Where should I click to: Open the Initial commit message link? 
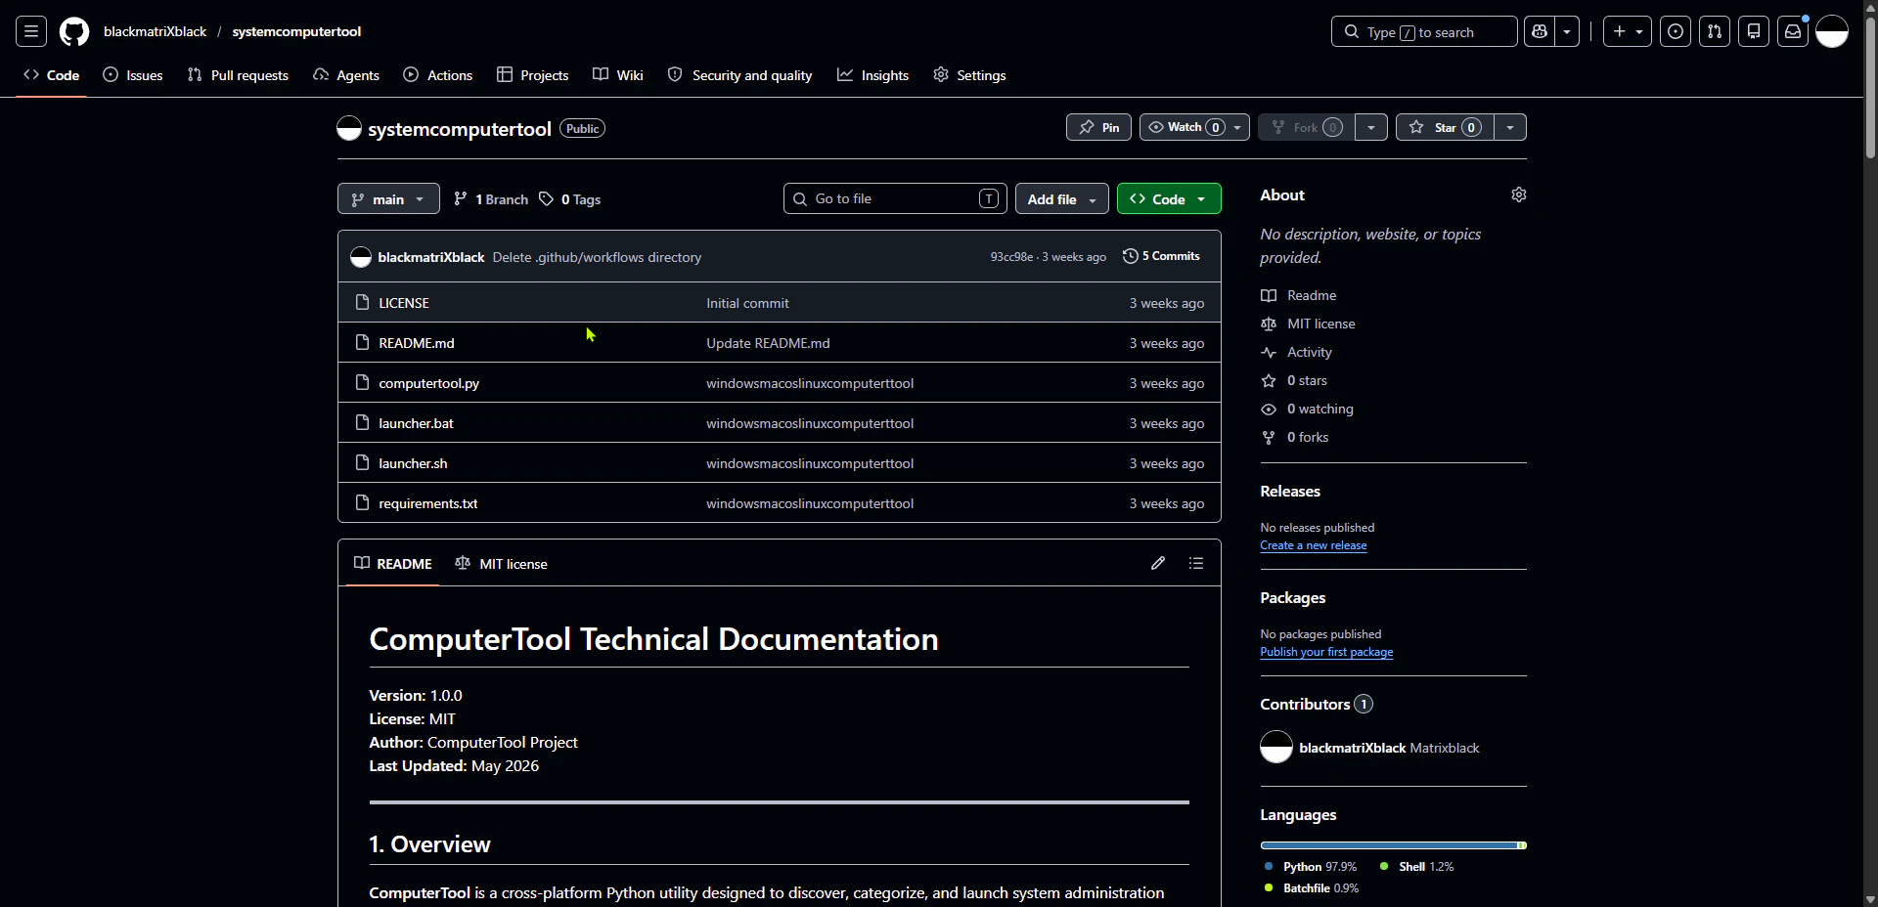click(x=747, y=303)
